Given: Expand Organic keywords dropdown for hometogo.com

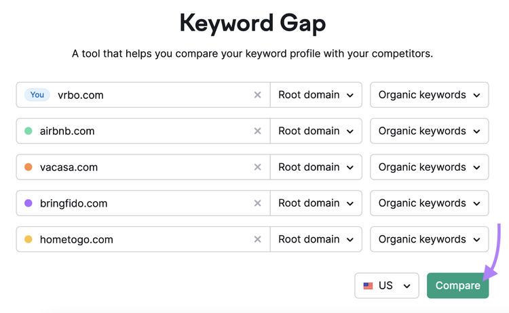Looking at the screenshot, I should tap(429, 239).
